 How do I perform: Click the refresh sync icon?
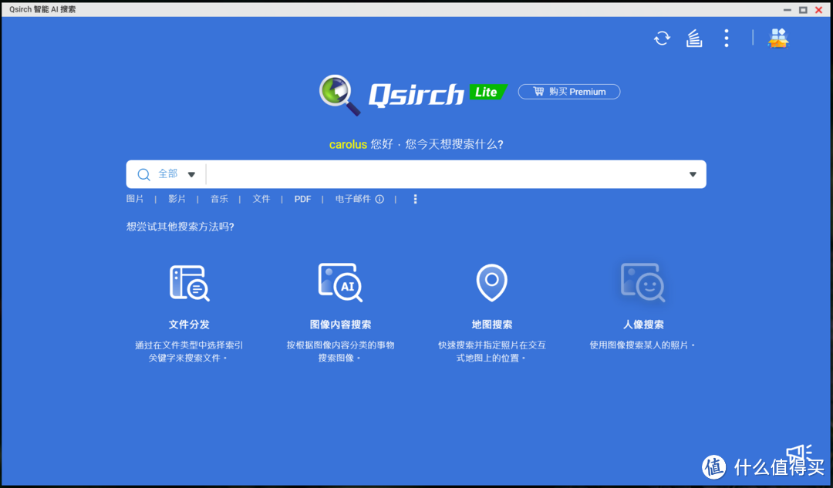tap(662, 39)
